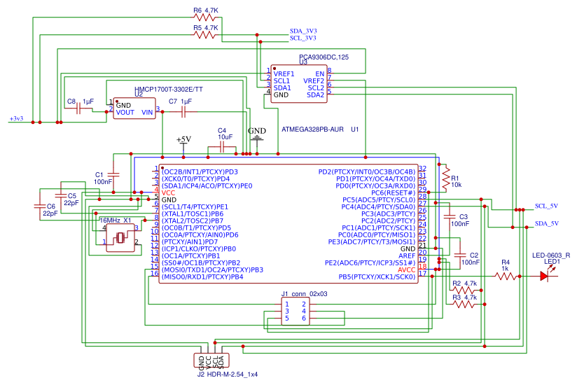Image resolution: width=577 pixels, height=385 pixels.
Task: Click the SDA_3V3 net label
Action: tap(303, 31)
